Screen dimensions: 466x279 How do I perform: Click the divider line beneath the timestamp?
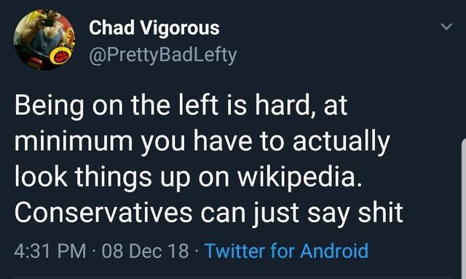coord(233,278)
